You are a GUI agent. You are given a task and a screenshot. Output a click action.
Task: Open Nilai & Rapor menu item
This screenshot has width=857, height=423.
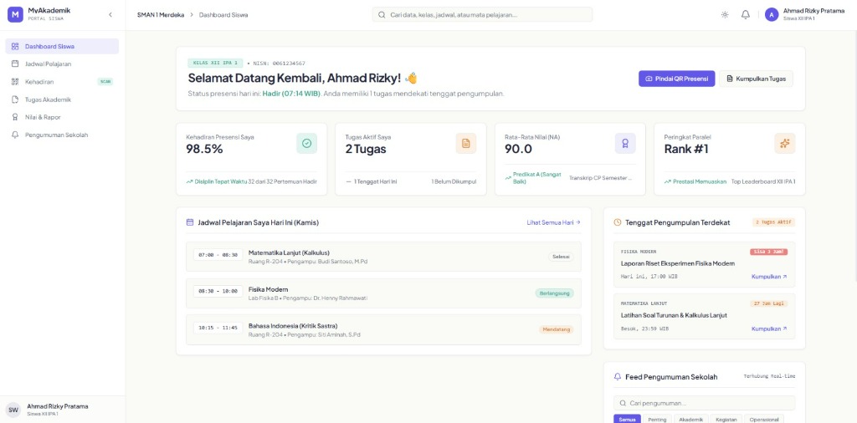62,117
